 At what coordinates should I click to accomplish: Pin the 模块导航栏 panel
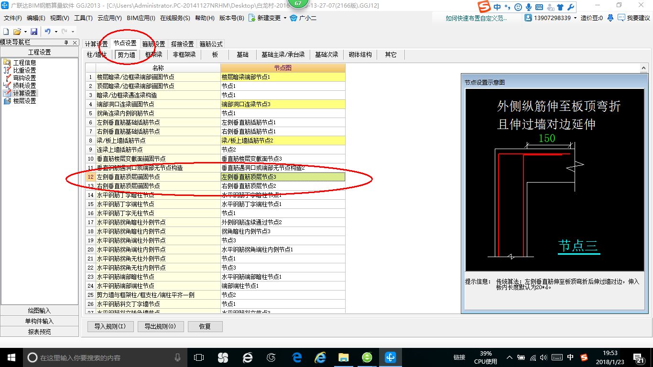pos(66,43)
